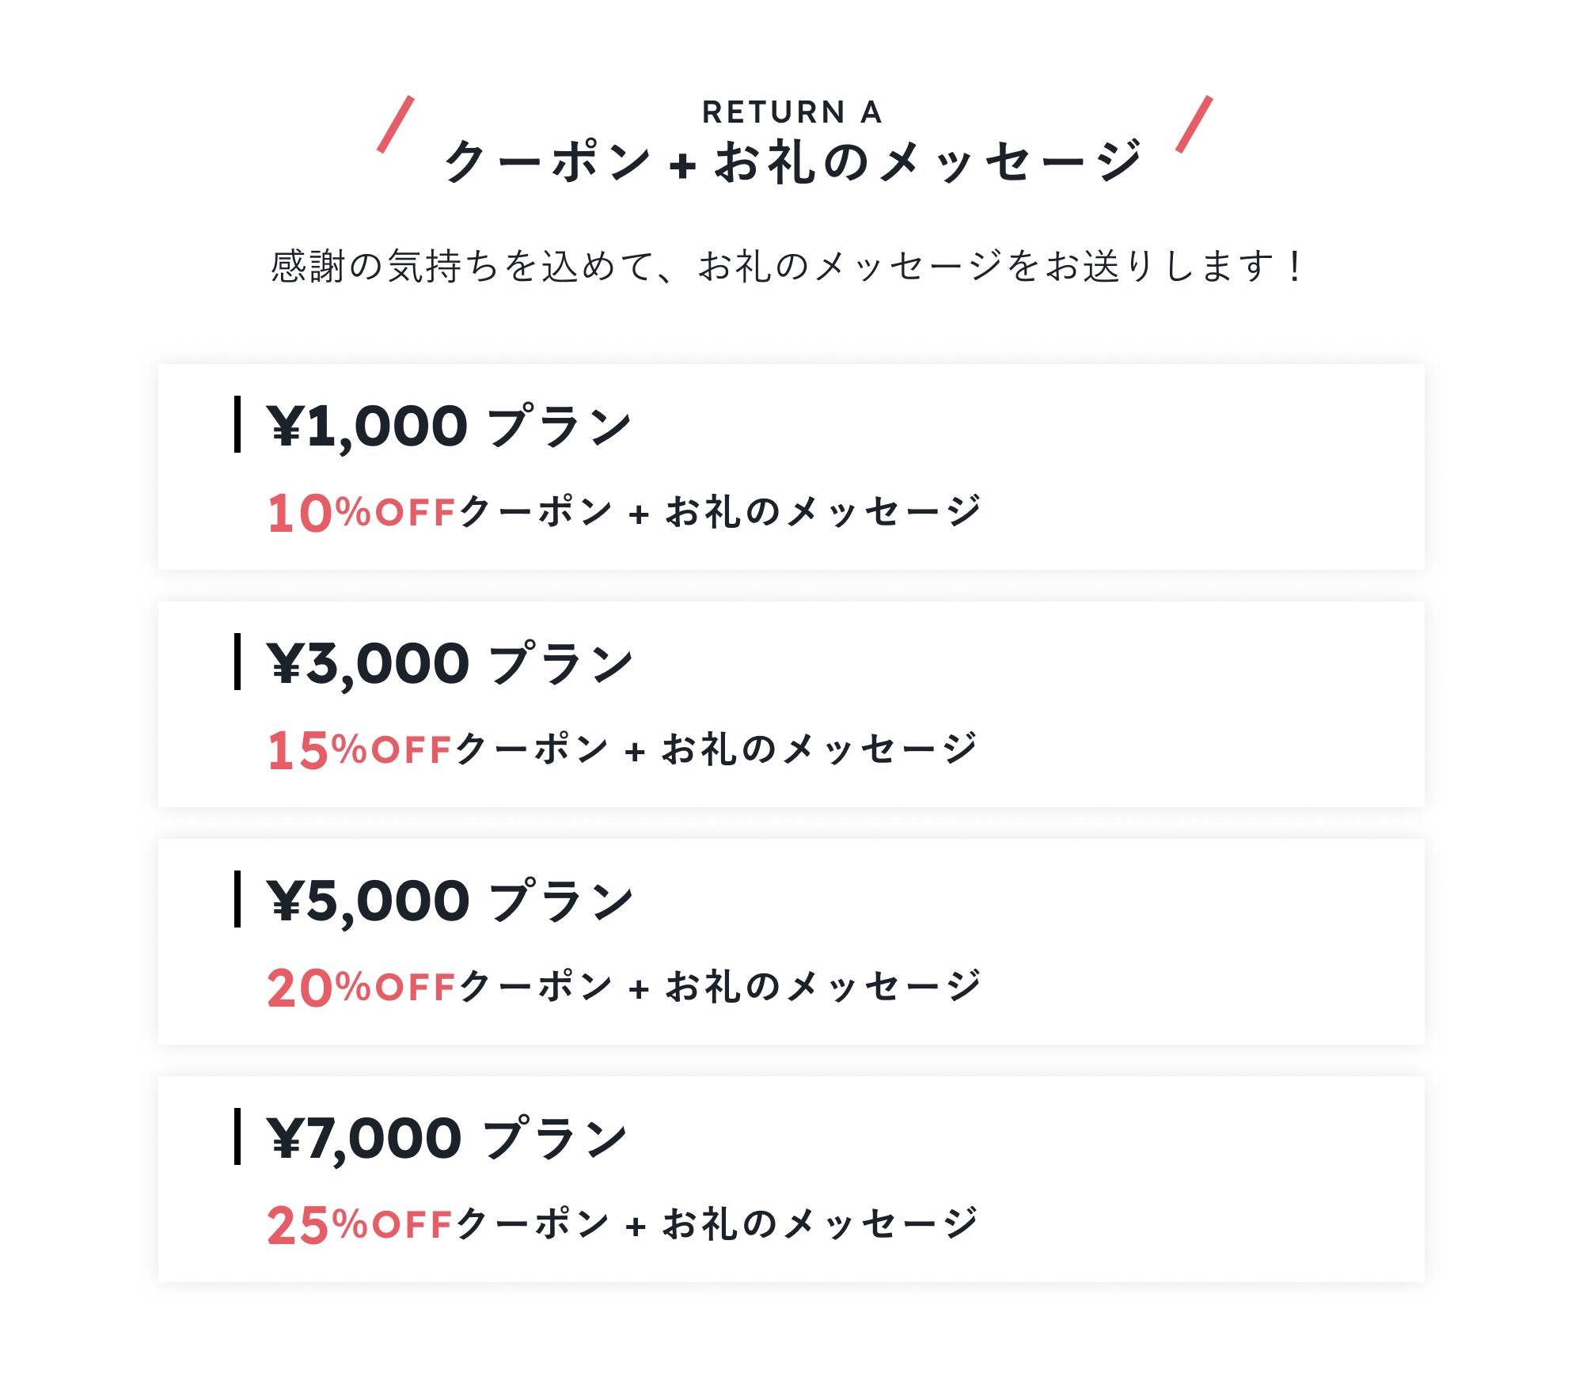The width and height of the screenshot is (1583, 1377).
Task: Click the right red slash decoration
Action: coord(1194,124)
